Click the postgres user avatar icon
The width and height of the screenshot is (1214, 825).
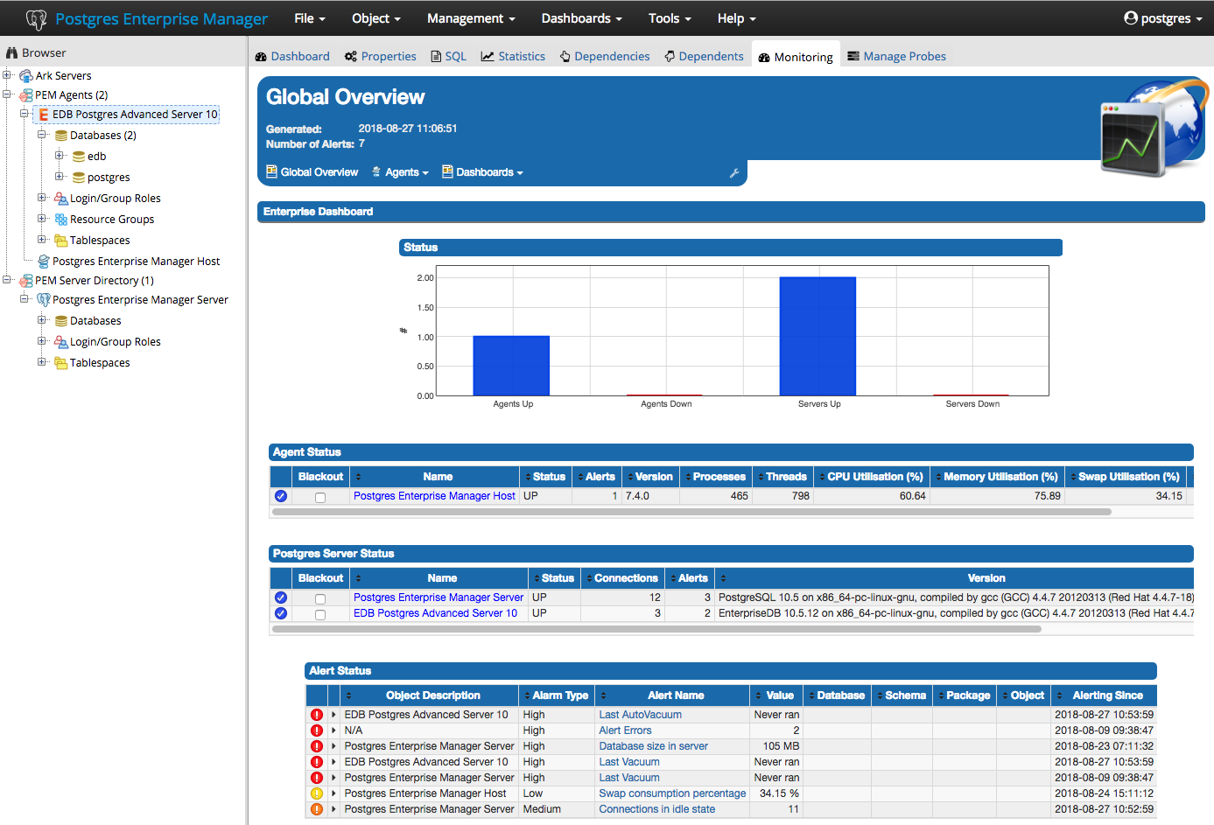point(1131,17)
